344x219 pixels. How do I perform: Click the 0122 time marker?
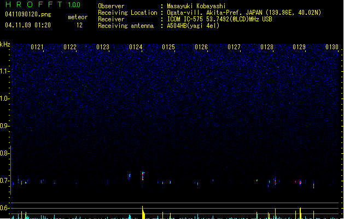[x=70, y=47]
